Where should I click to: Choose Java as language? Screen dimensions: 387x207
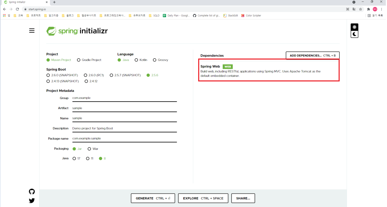click(123, 60)
